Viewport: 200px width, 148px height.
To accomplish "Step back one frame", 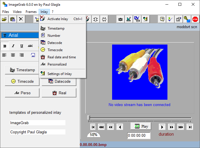I will point(120,127).
